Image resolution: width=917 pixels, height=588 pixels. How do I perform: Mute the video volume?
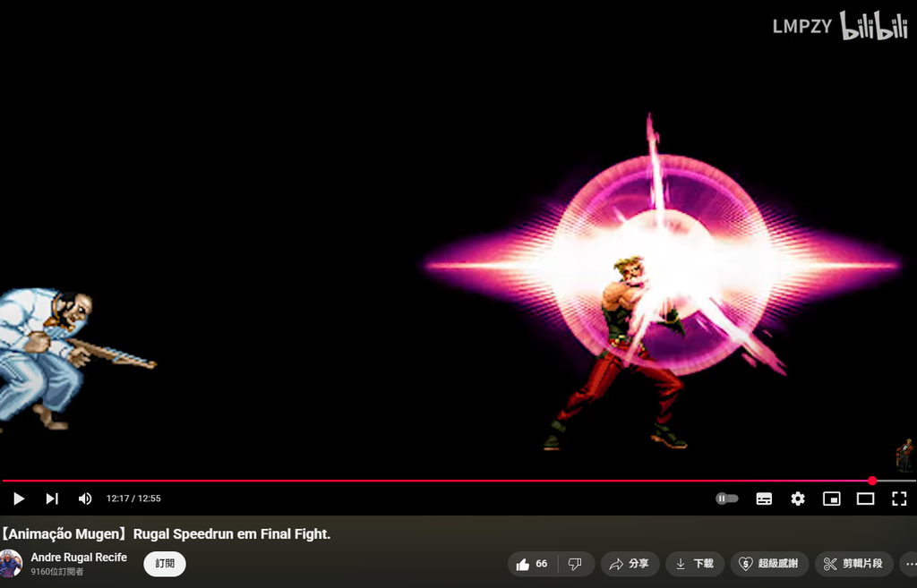click(x=85, y=499)
